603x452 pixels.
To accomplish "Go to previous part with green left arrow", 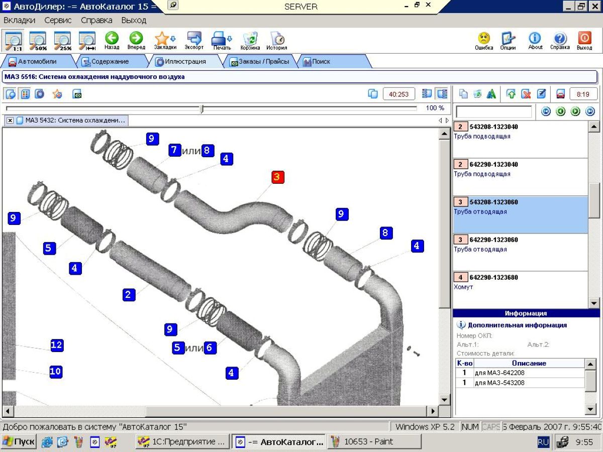I will (561, 111).
